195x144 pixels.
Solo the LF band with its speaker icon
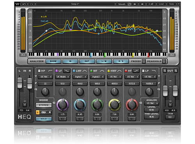pos(62,119)
